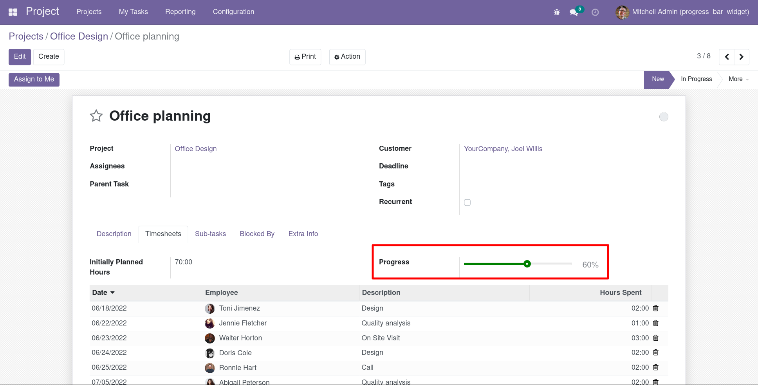Toggle the kanban state circle
This screenshot has width=758, height=385.
coord(664,117)
